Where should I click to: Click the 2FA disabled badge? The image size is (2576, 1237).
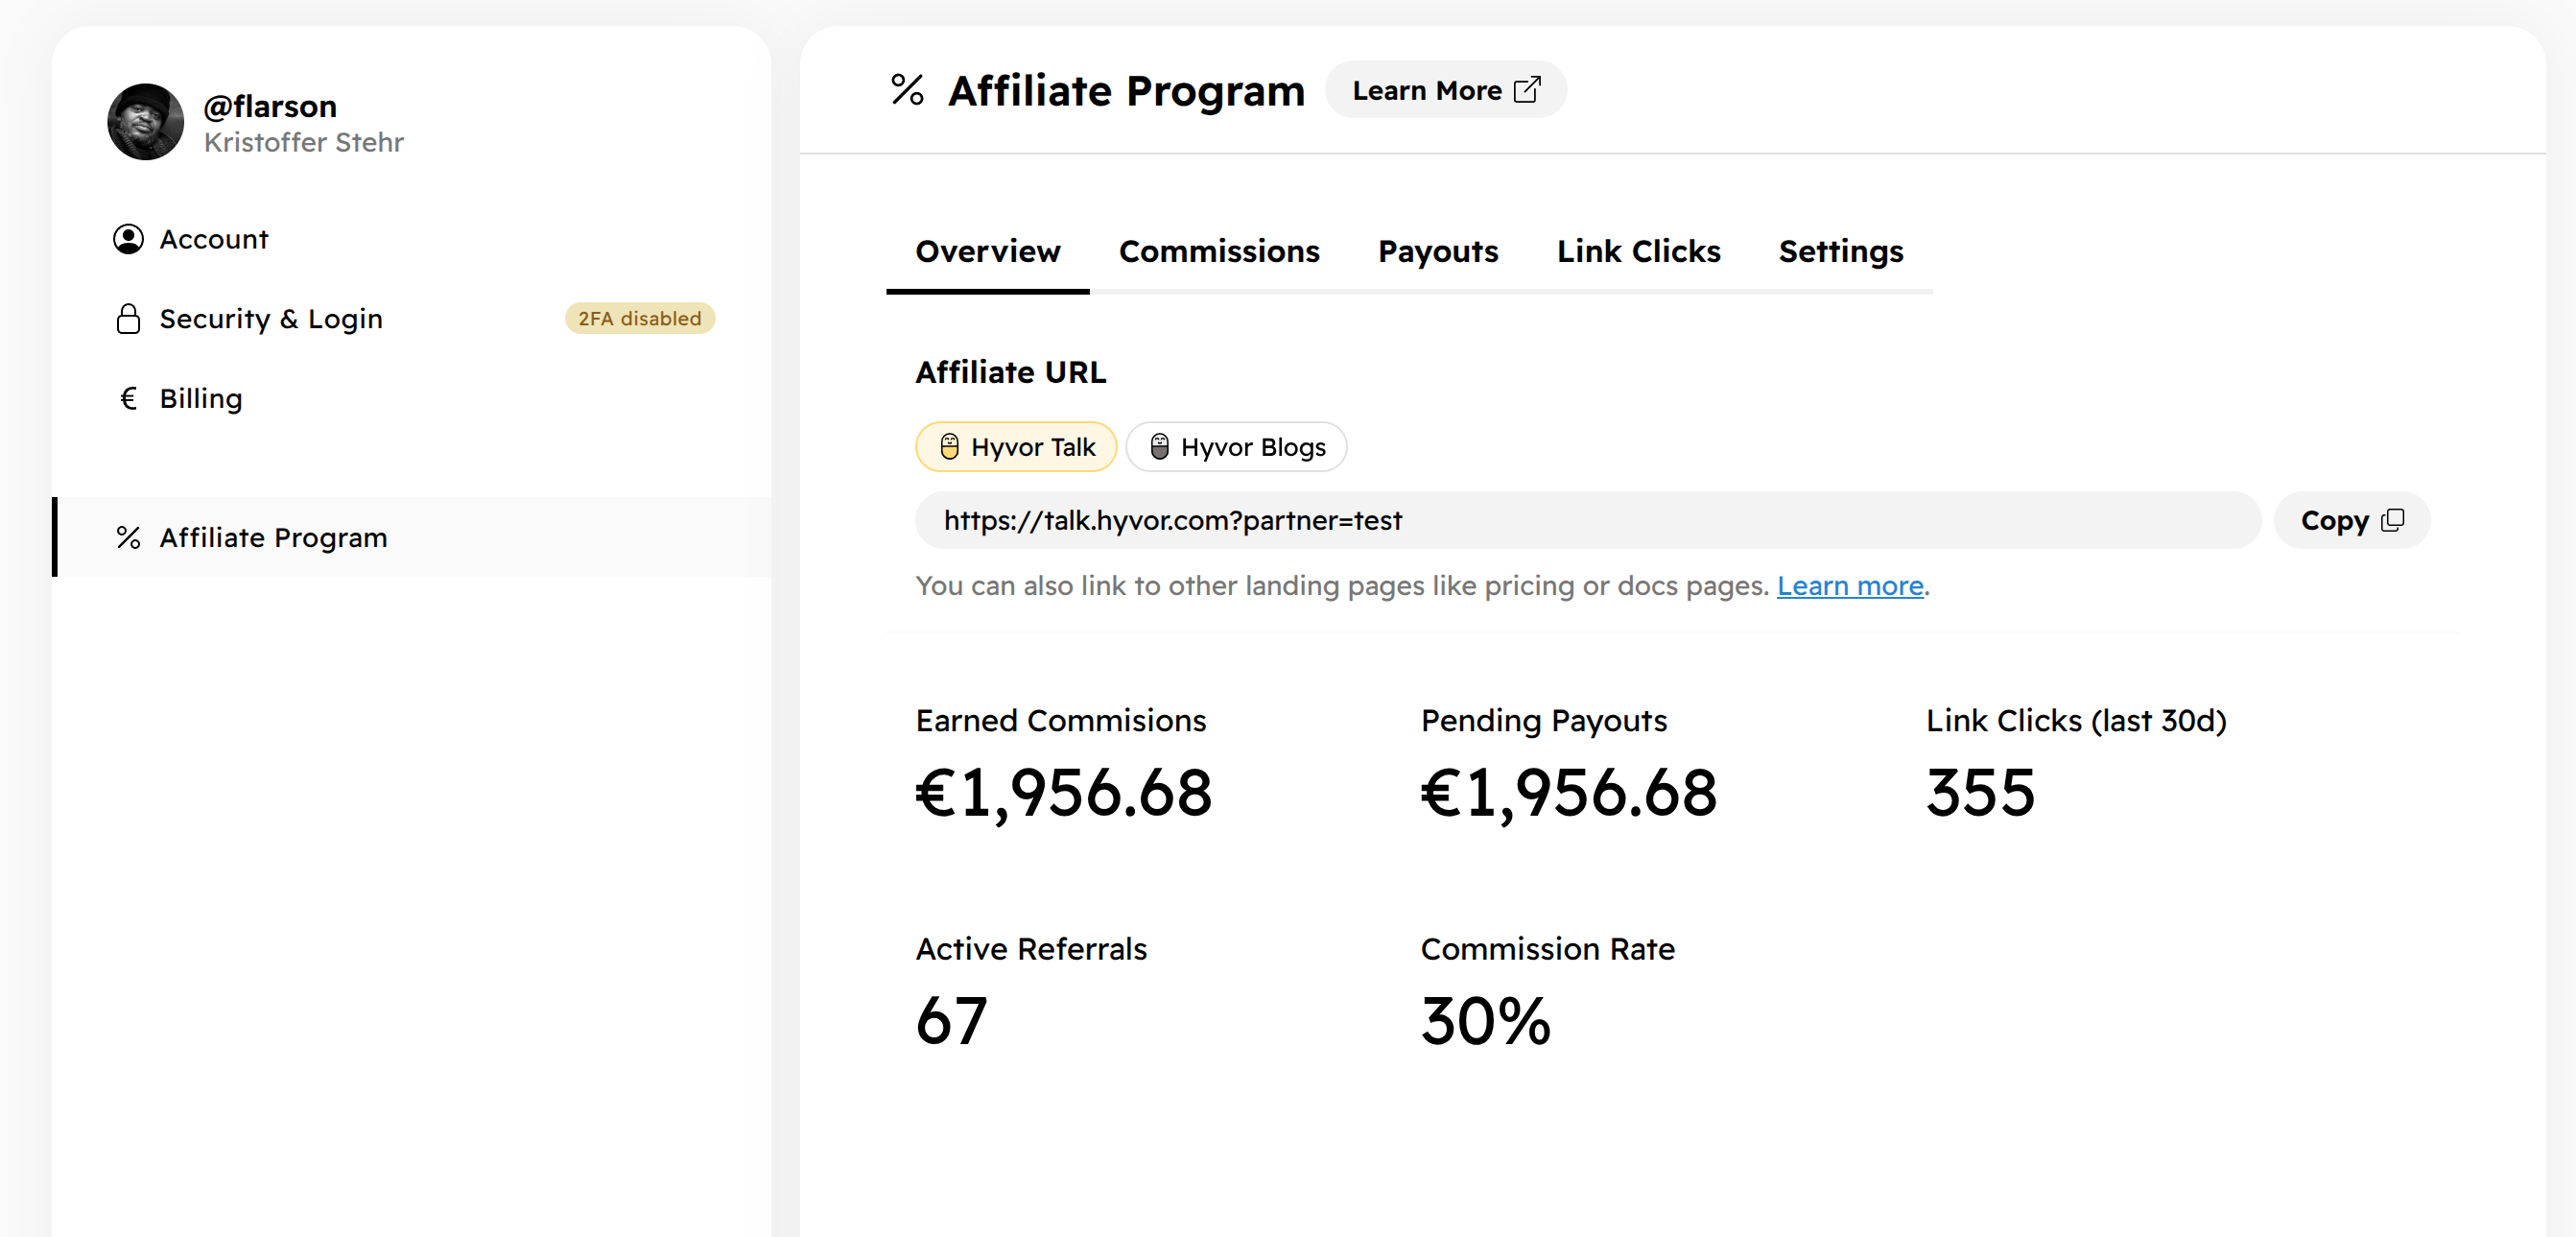tap(640, 319)
